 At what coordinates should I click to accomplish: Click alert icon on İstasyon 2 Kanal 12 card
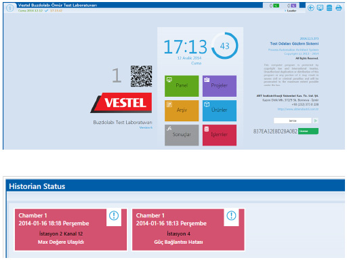click(x=114, y=216)
